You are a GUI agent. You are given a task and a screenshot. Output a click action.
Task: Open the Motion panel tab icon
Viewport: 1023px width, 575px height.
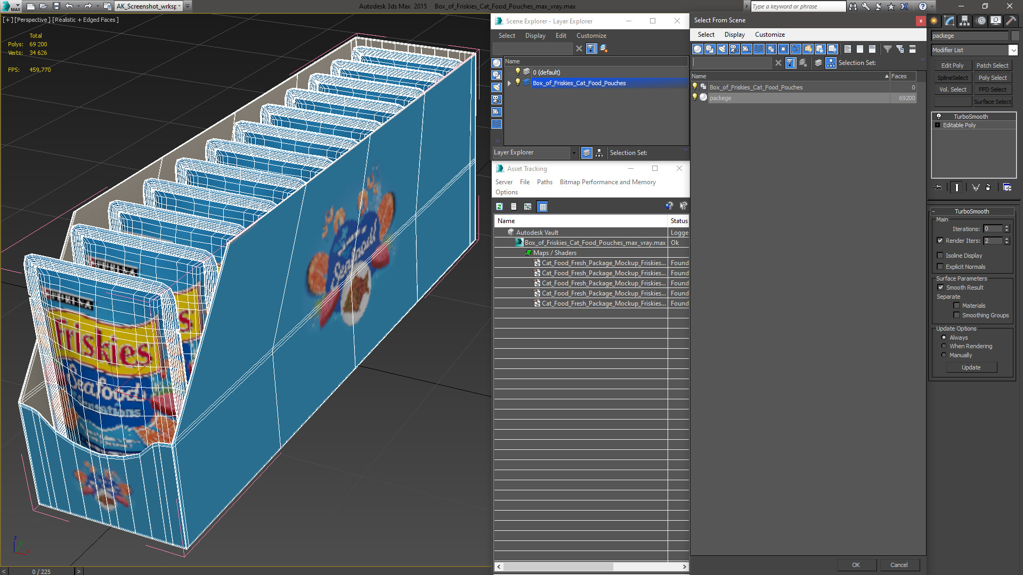point(981,21)
